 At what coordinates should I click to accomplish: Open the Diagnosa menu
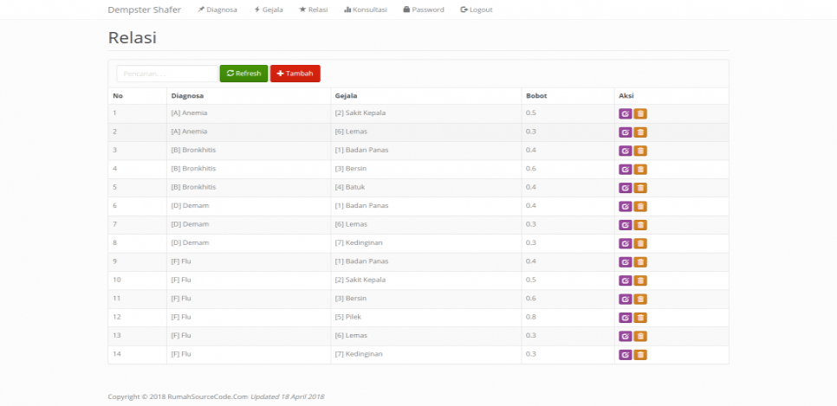[x=217, y=10]
